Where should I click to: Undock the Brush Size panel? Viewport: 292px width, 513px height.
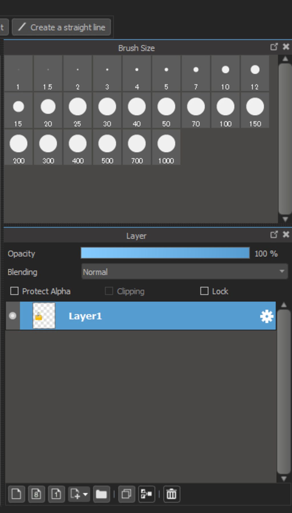tap(274, 47)
